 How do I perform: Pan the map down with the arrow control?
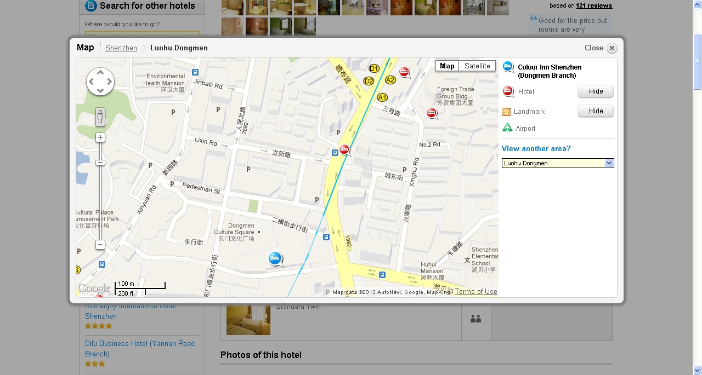[100, 90]
